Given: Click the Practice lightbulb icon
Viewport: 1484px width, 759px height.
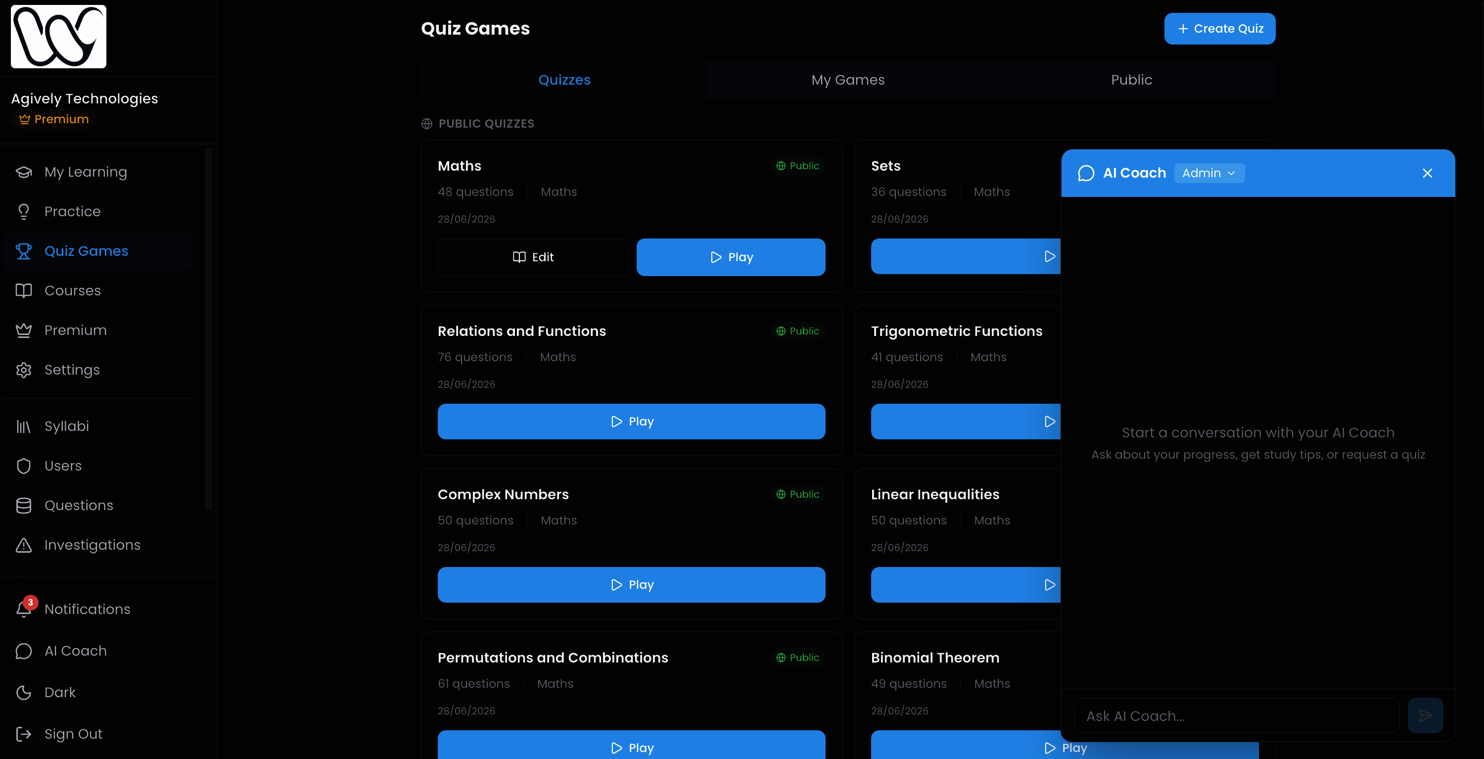Looking at the screenshot, I should (24, 211).
